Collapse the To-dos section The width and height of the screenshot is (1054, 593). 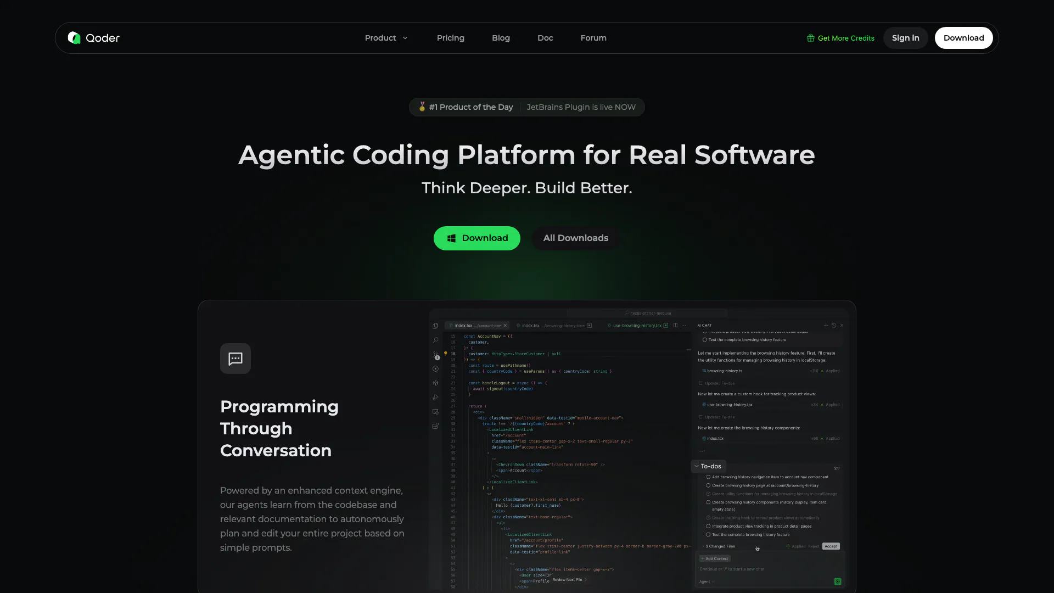coord(697,466)
